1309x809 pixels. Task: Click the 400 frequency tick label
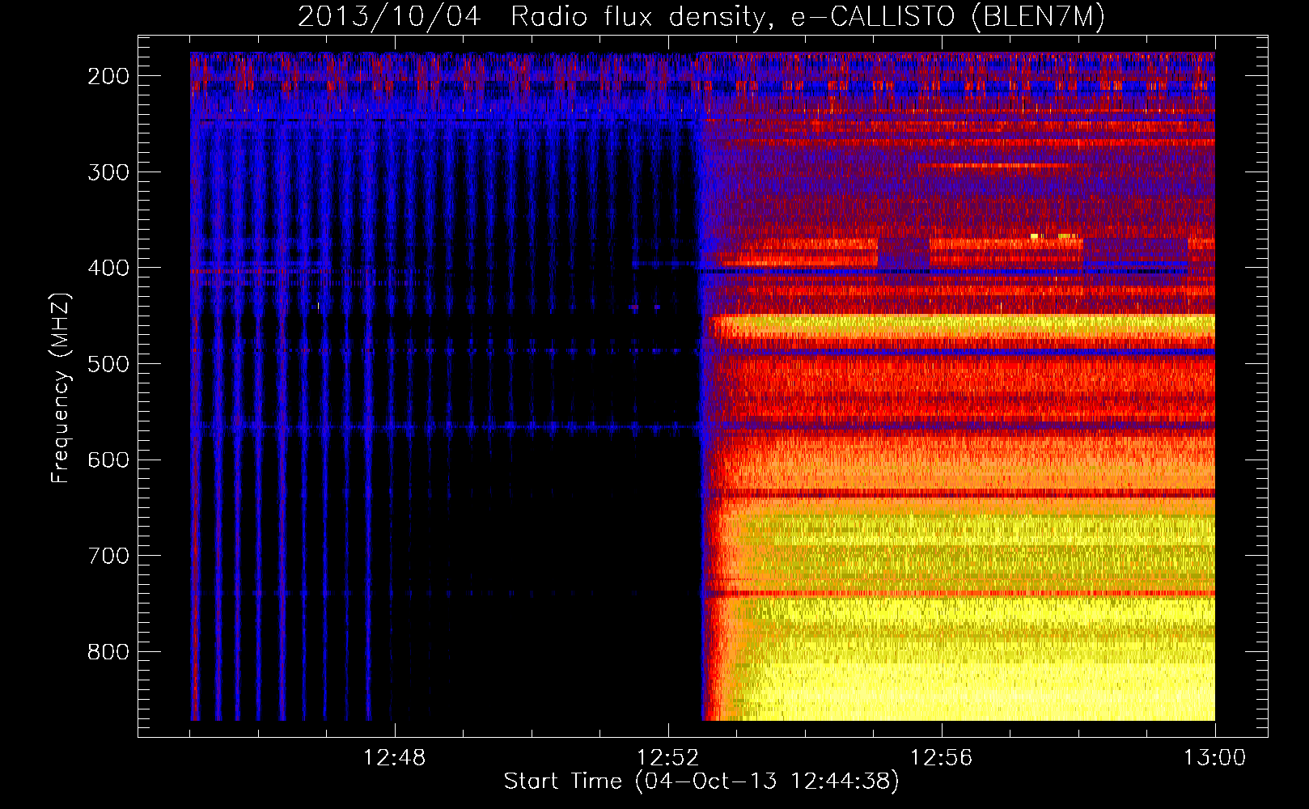[x=108, y=268]
